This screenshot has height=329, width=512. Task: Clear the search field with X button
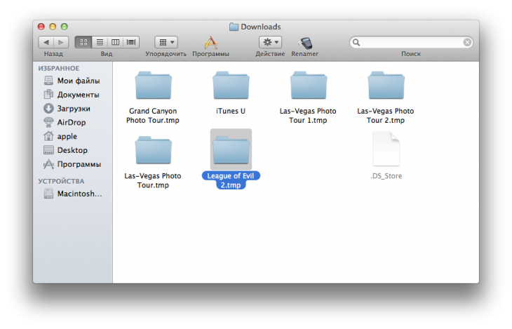click(467, 42)
